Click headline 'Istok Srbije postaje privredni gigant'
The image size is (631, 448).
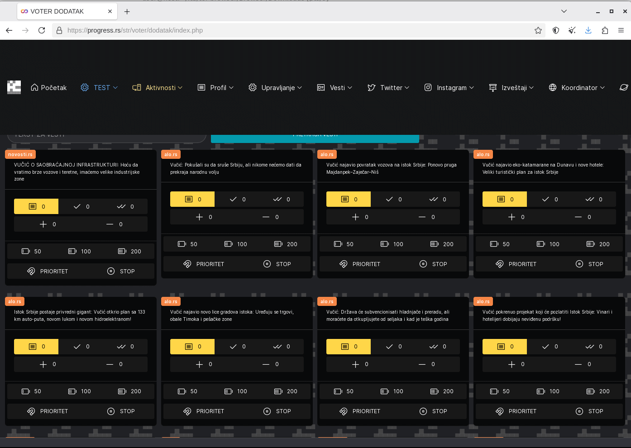[x=80, y=315]
